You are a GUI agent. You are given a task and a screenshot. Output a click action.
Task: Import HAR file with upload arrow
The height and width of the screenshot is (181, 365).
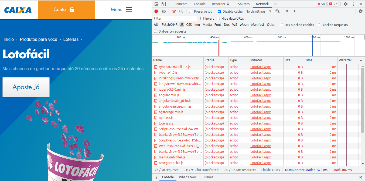click(287, 11)
